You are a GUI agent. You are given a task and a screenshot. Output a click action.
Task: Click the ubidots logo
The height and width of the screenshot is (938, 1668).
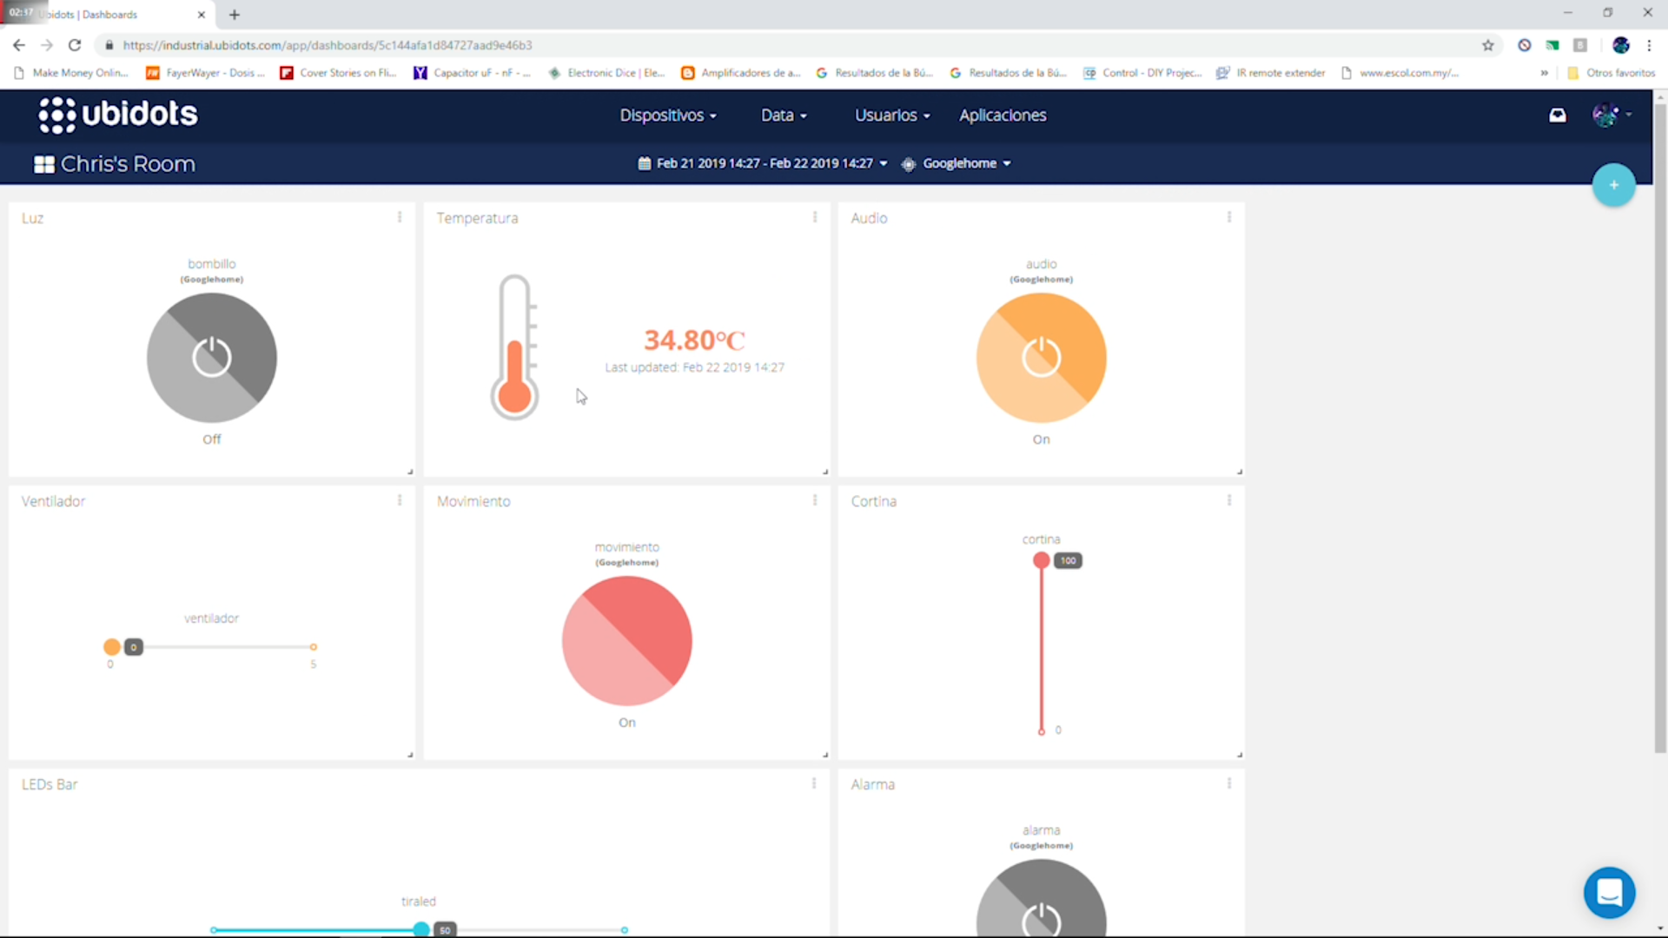118,115
